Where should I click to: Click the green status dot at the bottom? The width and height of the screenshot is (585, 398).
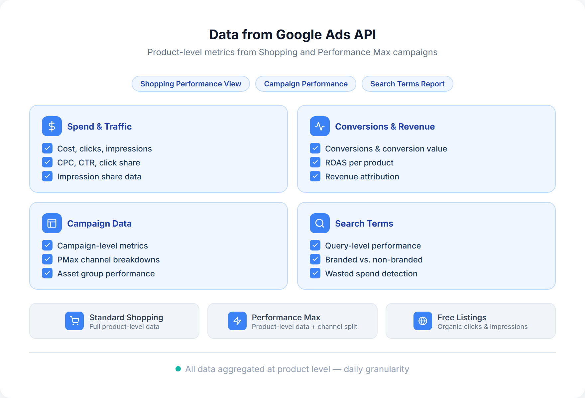click(x=178, y=369)
